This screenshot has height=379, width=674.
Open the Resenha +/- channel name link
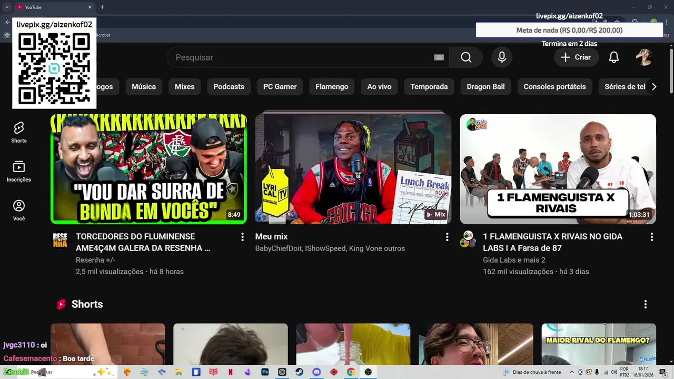(95, 260)
